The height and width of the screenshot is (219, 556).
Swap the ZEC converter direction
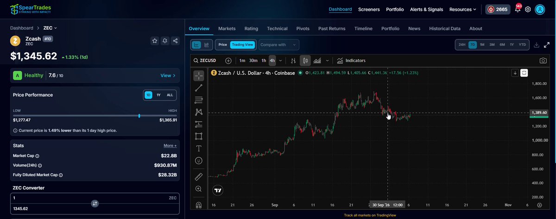point(95,203)
